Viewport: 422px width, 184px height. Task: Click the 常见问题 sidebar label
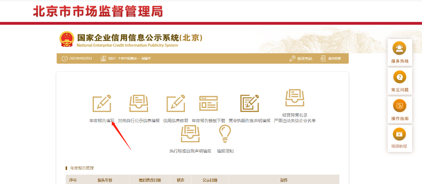pos(400,90)
